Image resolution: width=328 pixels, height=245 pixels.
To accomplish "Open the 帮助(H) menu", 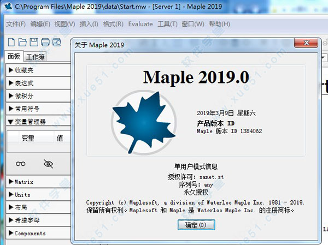I will (219, 24).
